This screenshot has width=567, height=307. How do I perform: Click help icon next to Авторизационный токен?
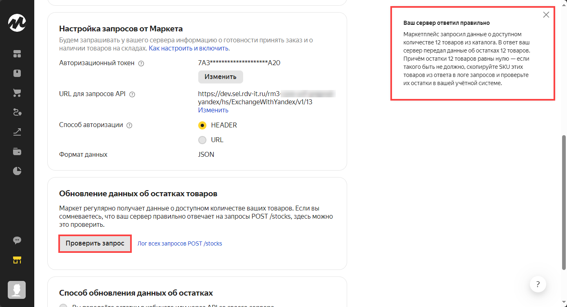click(141, 64)
